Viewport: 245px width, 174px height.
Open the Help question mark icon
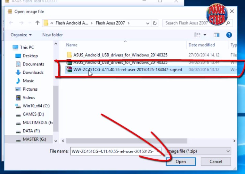[x=229, y=35]
